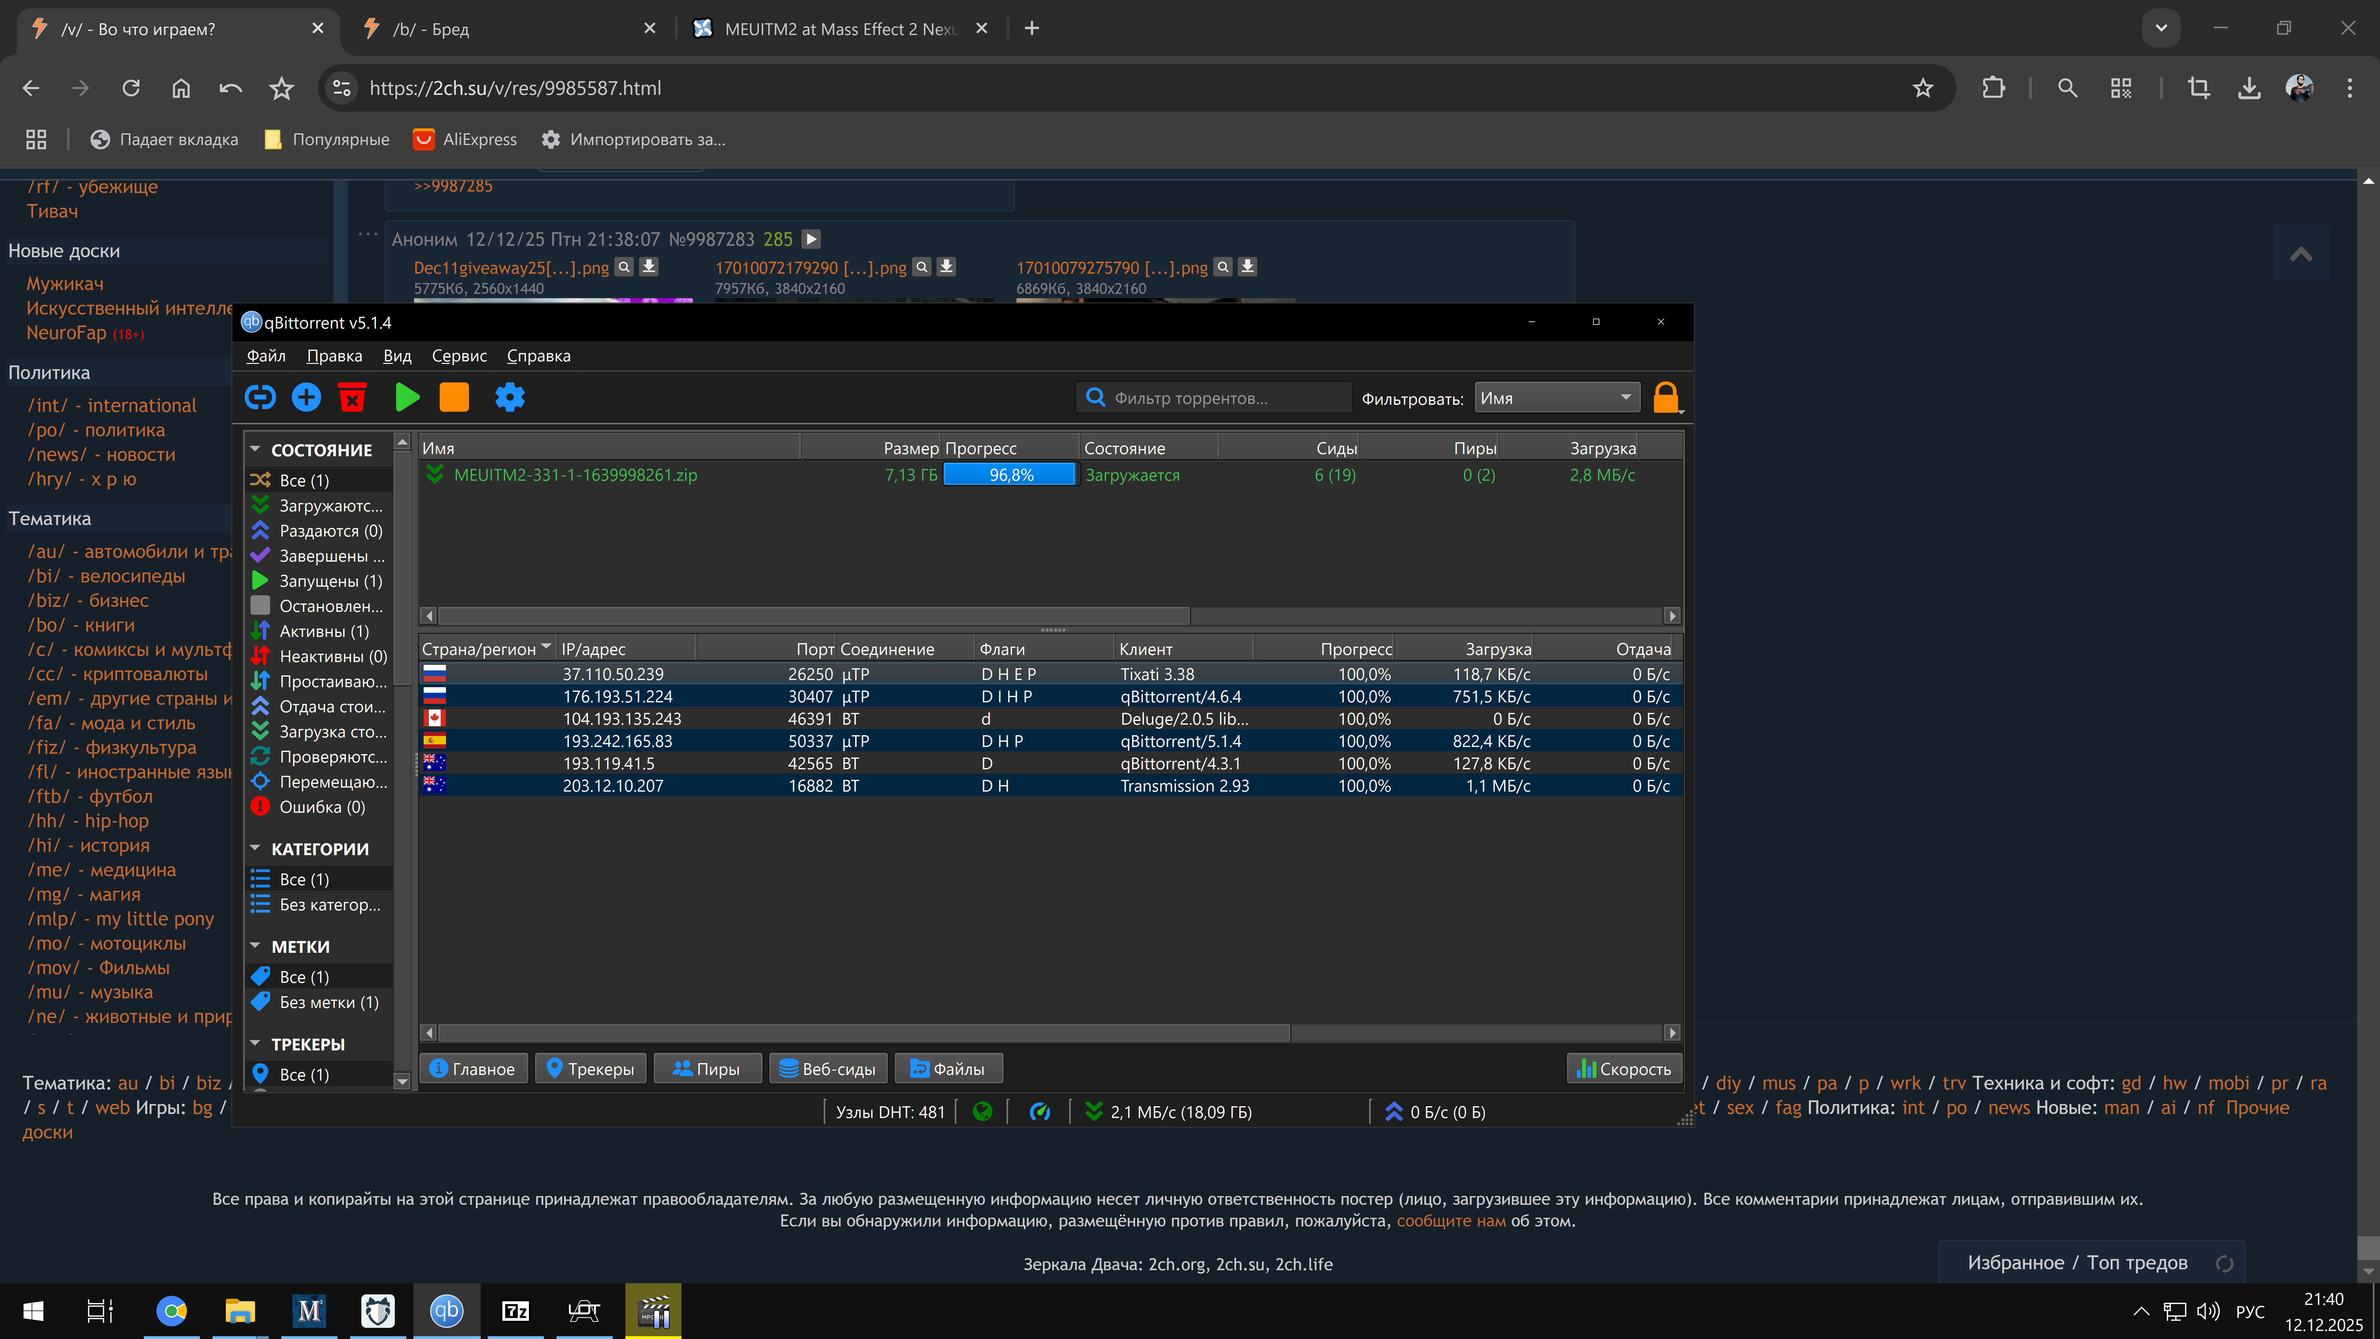Image resolution: width=2380 pixels, height=1339 pixels.
Task: Select the Ошибка (0) status filter
Action: tap(322, 807)
